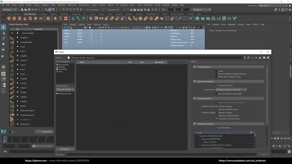
Task: Open the Current Project dropdown
Action: pos(65,89)
